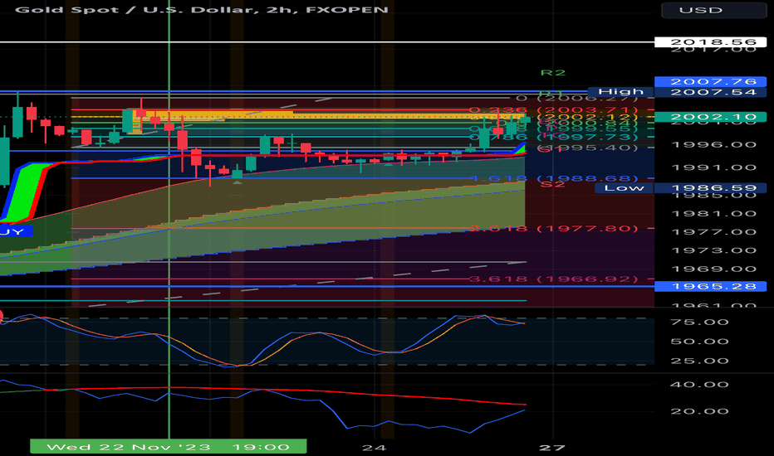Click the High label tag
Screen dimensions: 774x456
(620, 92)
